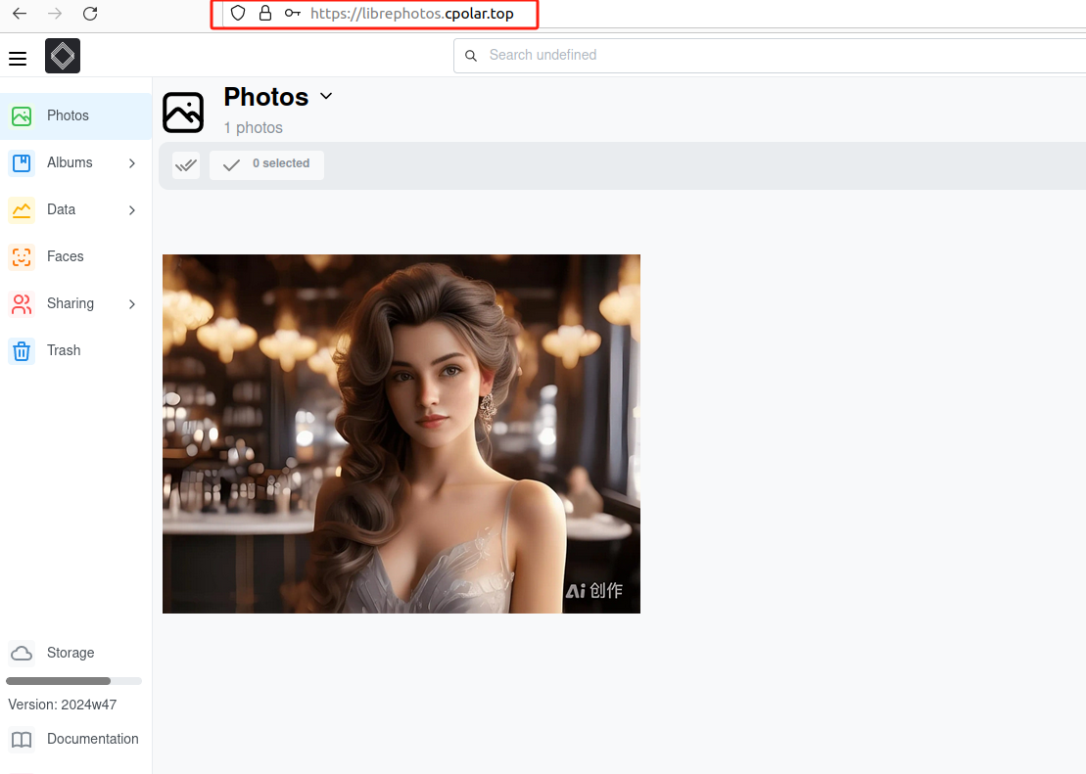Click the key saved-password icon
Screen dimensions: 1086x774
pos(292,13)
